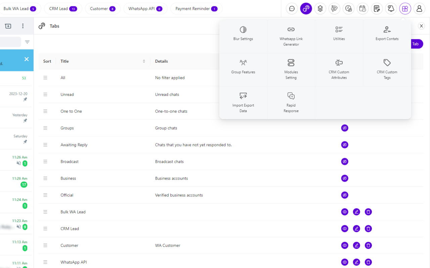Click 'WA Customer' details cell
The image size is (430, 268).
pyautogui.click(x=168, y=245)
